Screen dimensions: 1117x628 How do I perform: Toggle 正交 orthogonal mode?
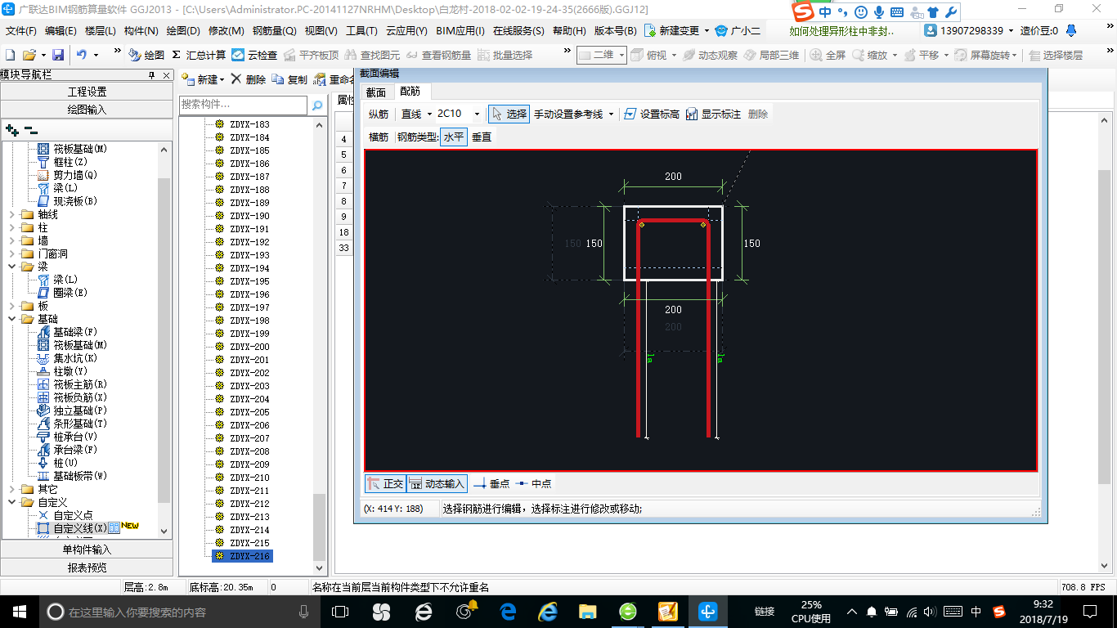385,483
